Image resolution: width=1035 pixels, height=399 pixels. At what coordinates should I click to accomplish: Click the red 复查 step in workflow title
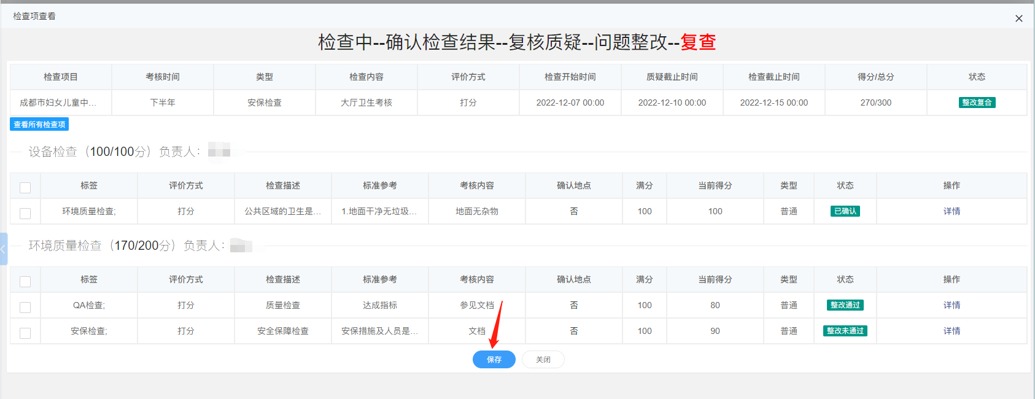(x=698, y=42)
